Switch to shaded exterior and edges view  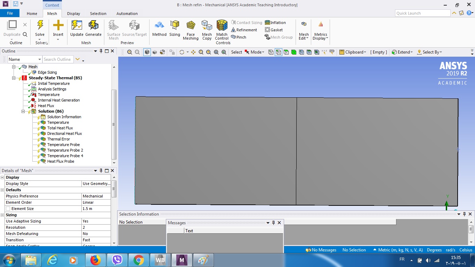147,52
